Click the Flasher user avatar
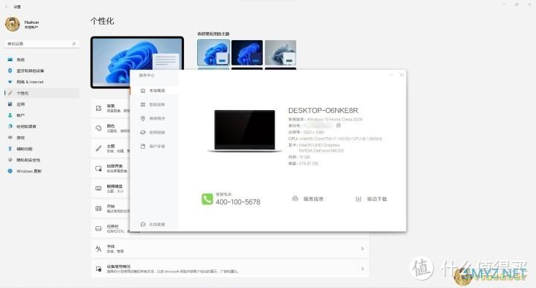Screen dimensions: 536x288 (13, 25)
